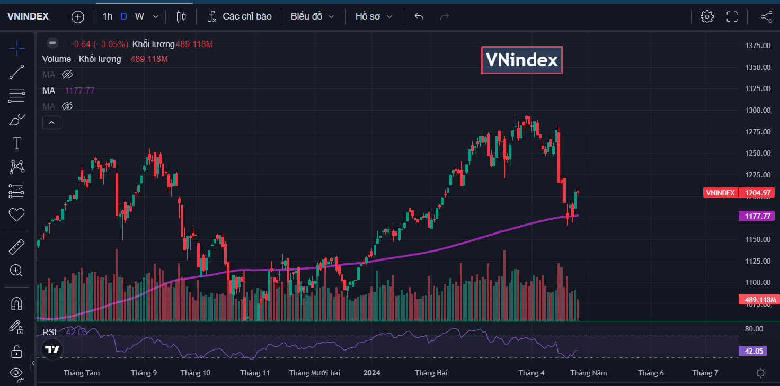
Task: Click the Volume - Khối lượng legend
Action: click(x=82, y=59)
